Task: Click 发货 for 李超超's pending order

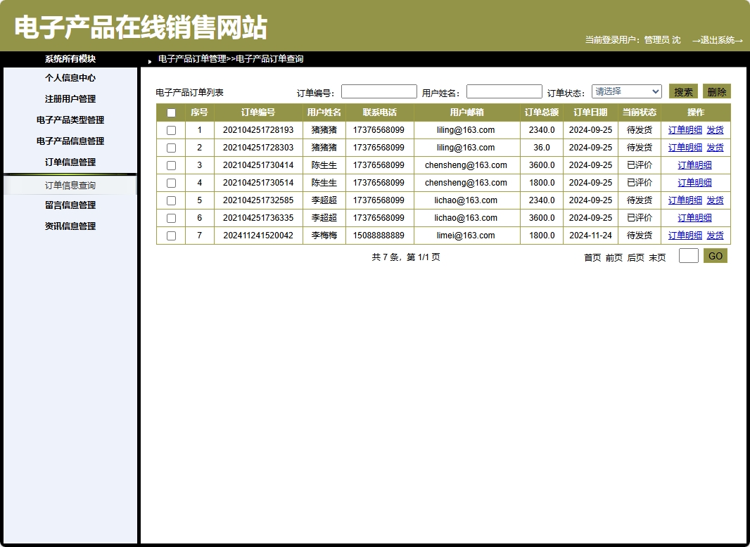Action: click(716, 200)
